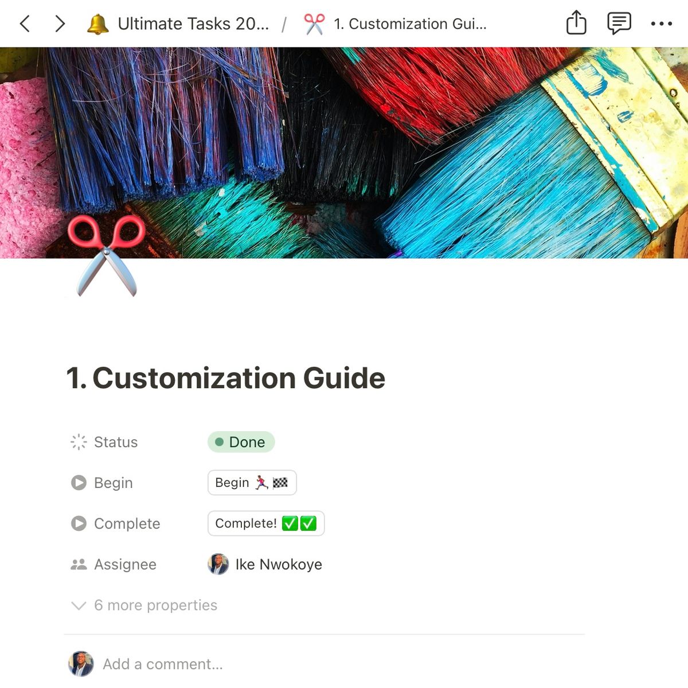This screenshot has width=688, height=688.
Task: Open the Ultimate Tasks breadcrumb page
Action: click(193, 24)
